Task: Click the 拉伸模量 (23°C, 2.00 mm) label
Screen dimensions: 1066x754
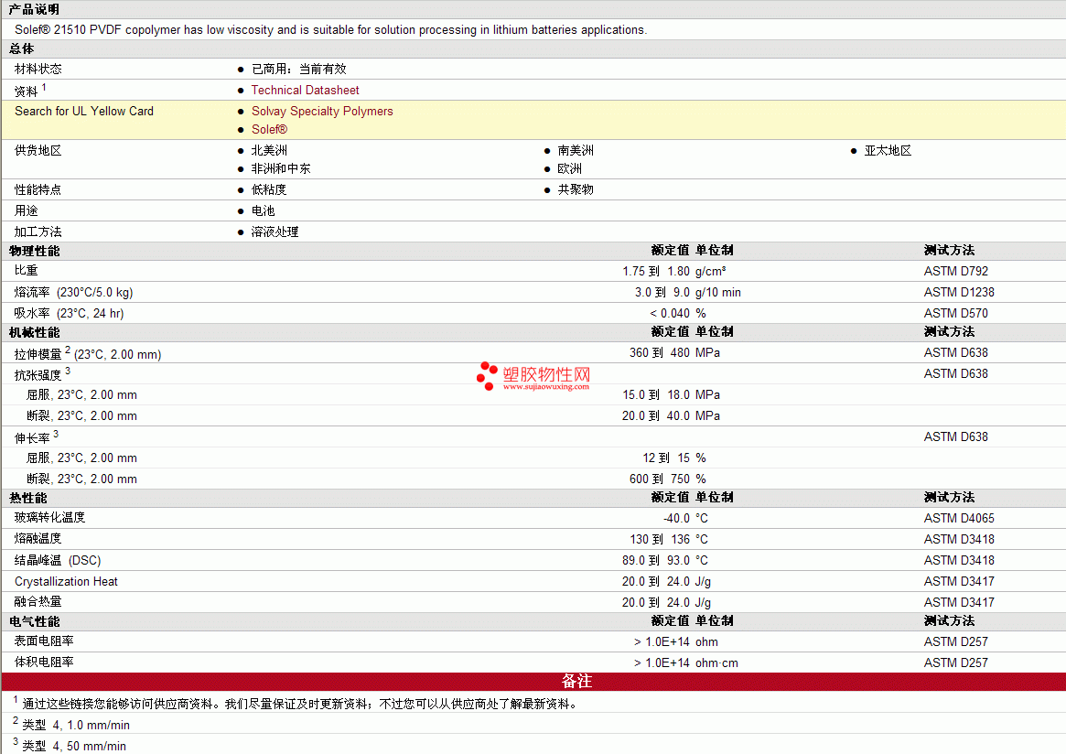Action: (88, 353)
